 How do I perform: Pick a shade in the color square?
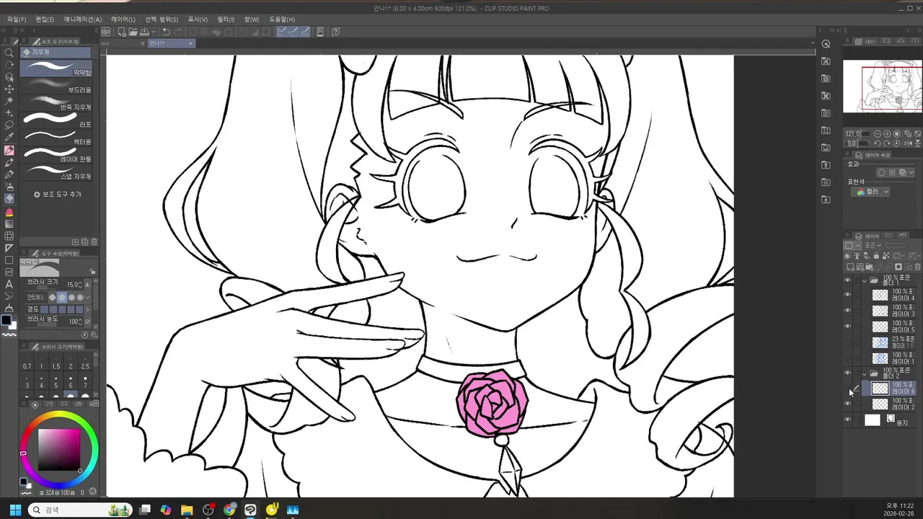point(59,451)
